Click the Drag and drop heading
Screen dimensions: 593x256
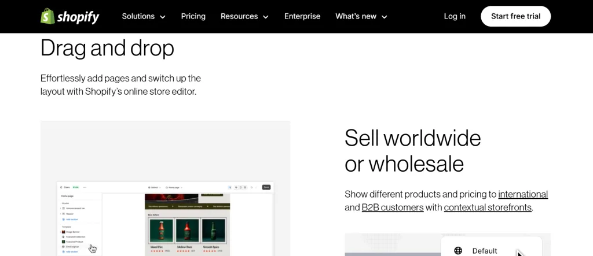tap(107, 49)
